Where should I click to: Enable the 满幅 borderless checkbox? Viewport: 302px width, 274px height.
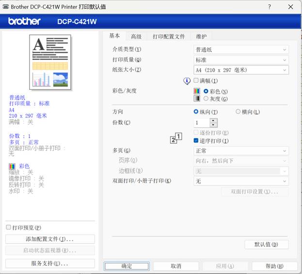click(x=196, y=81)
